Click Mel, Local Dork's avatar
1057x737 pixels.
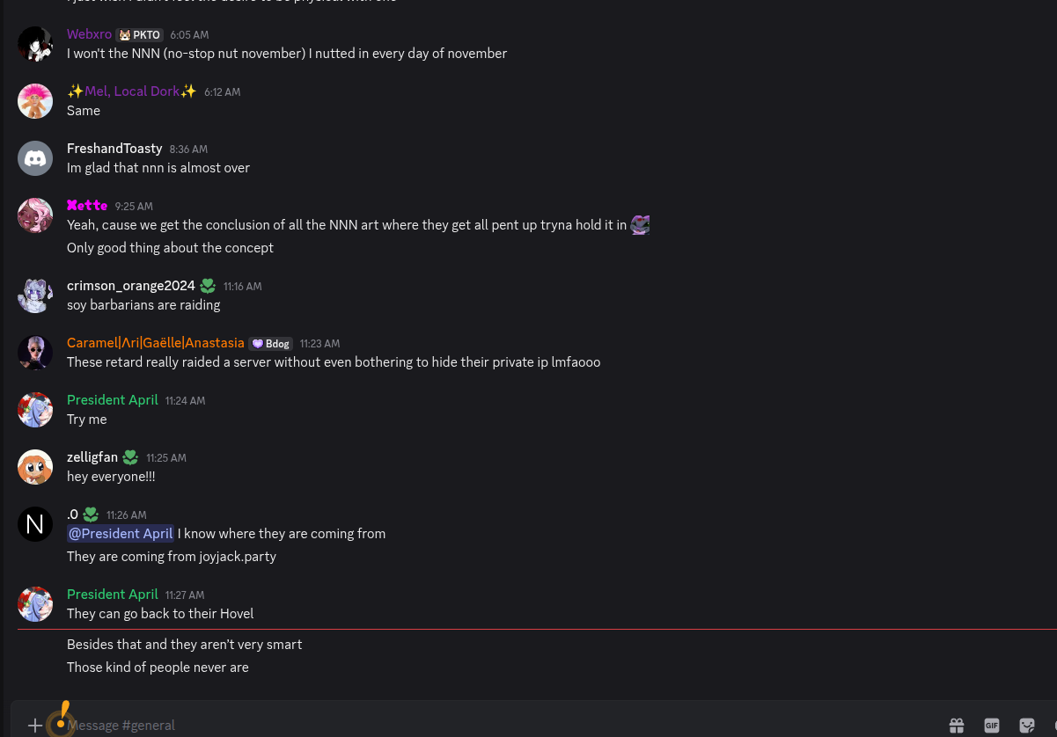pos(35,101)
